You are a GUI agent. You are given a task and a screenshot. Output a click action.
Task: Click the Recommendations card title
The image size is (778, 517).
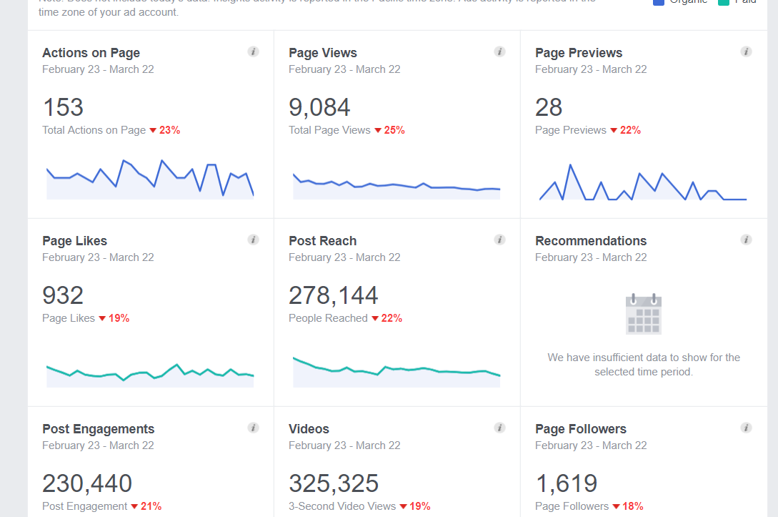click(591, 241)
